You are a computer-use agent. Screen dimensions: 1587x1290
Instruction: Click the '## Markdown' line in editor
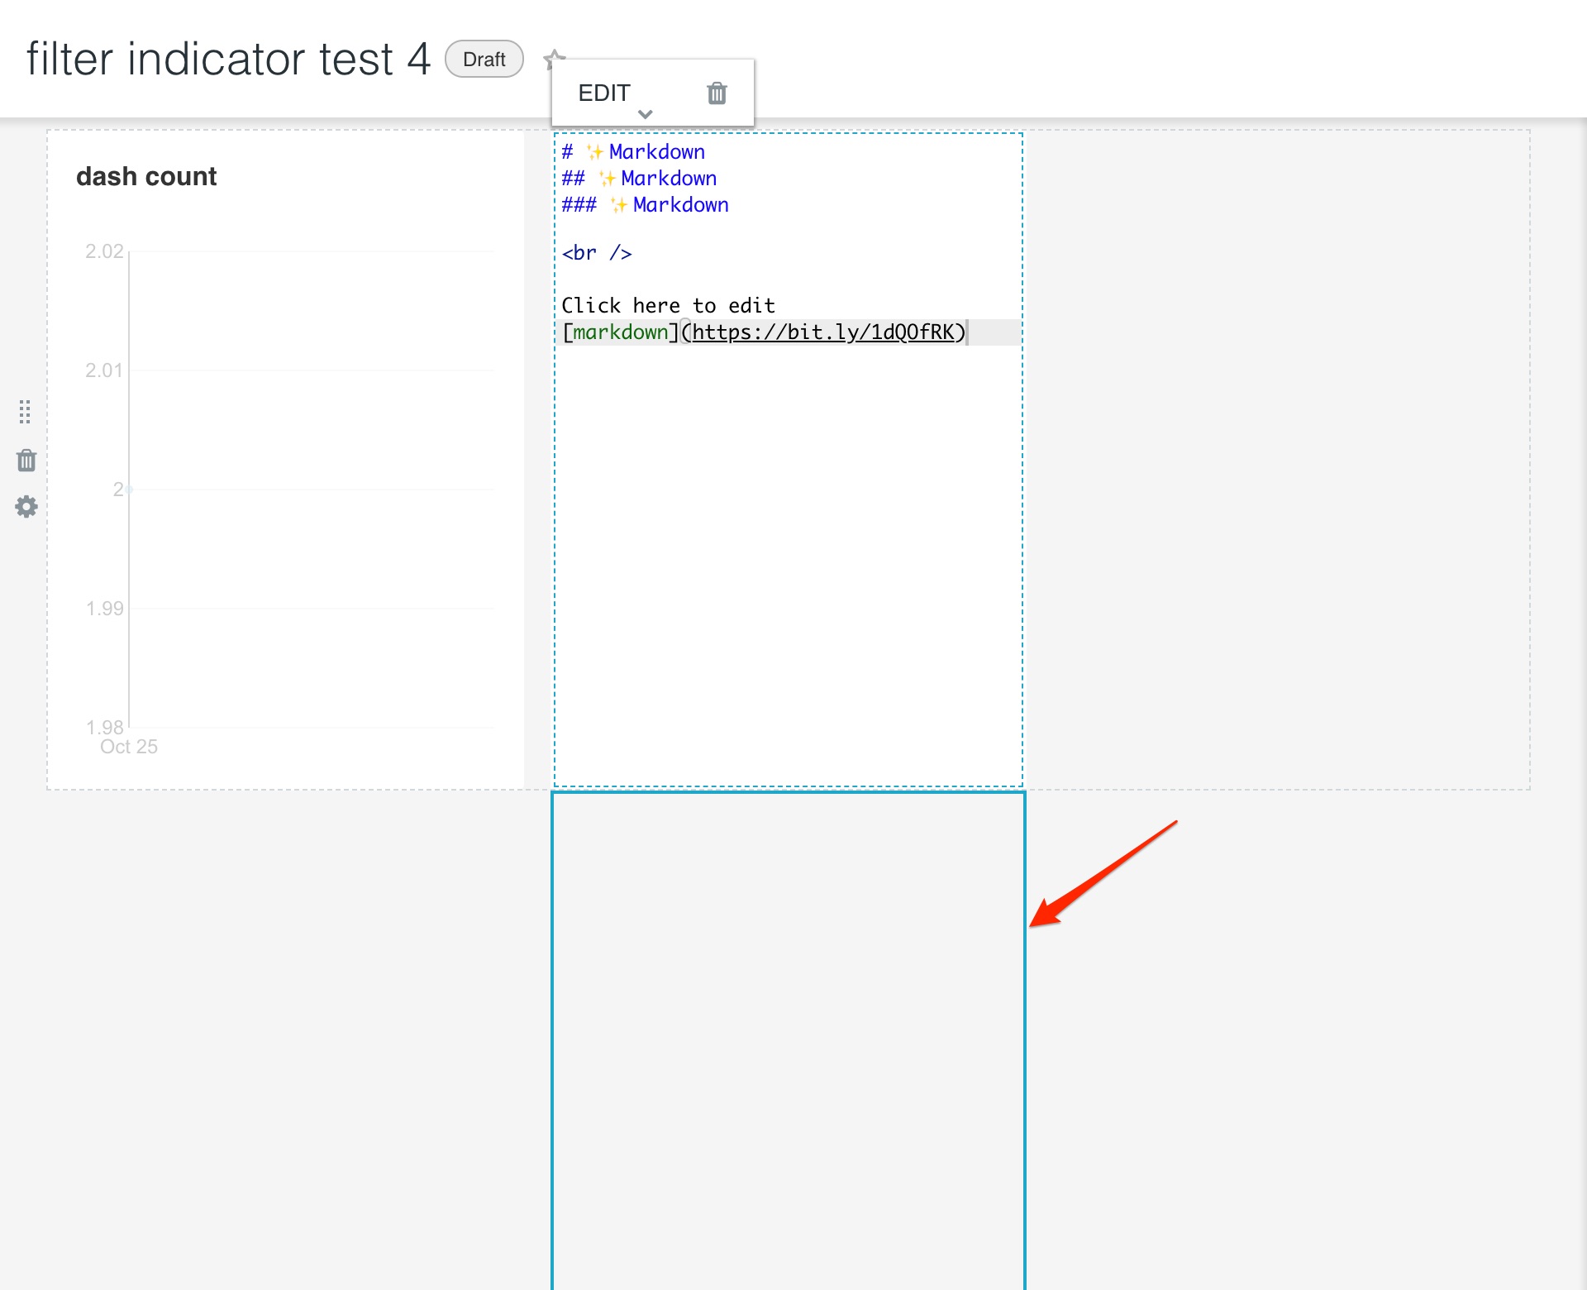(x=639, y=178)
